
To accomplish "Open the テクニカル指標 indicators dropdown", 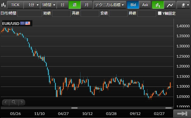I will [x=109, y=5].
